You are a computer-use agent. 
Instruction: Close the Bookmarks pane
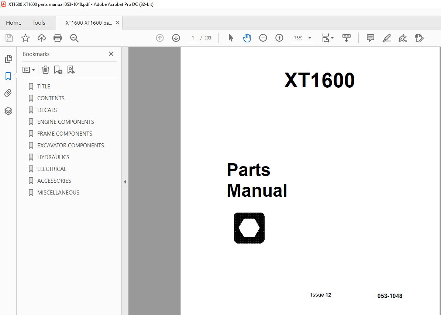(x=111, y=54)
